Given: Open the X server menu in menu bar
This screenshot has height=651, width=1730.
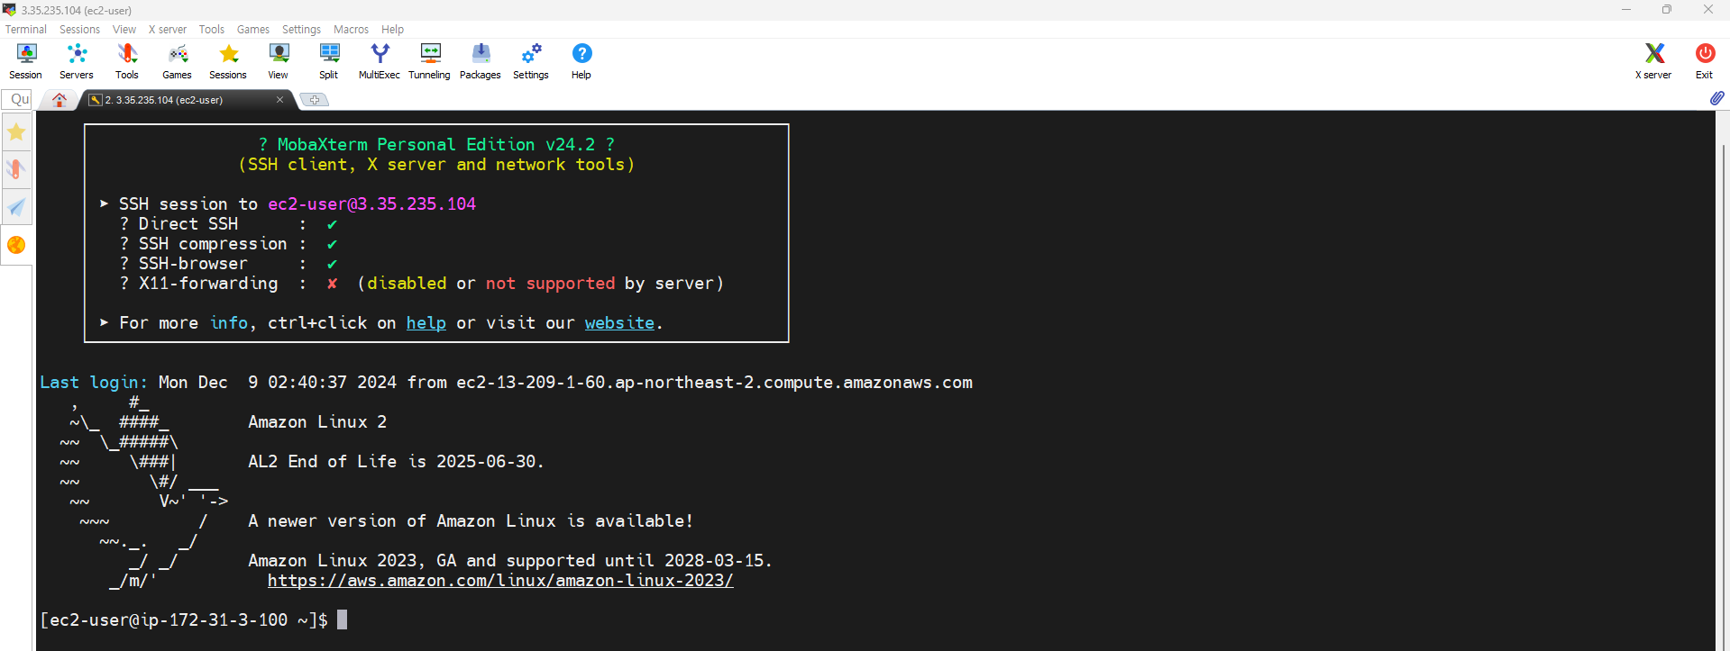Looking at the screenshot, I should click(x=168, y=30).
